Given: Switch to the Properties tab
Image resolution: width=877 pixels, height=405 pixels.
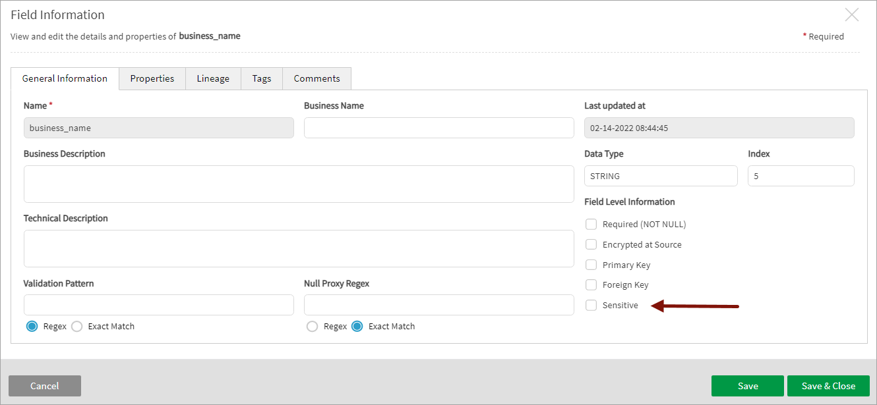Looking at the screenshot, I should (x=152, y=78).
